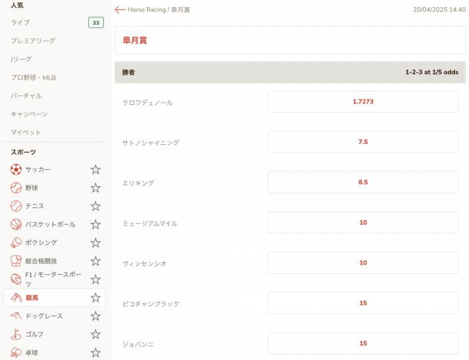The height and width of the screenshot is (360, 469).
Task: Select the ゴルフ golf flag icon
Action: coord(16,334)
